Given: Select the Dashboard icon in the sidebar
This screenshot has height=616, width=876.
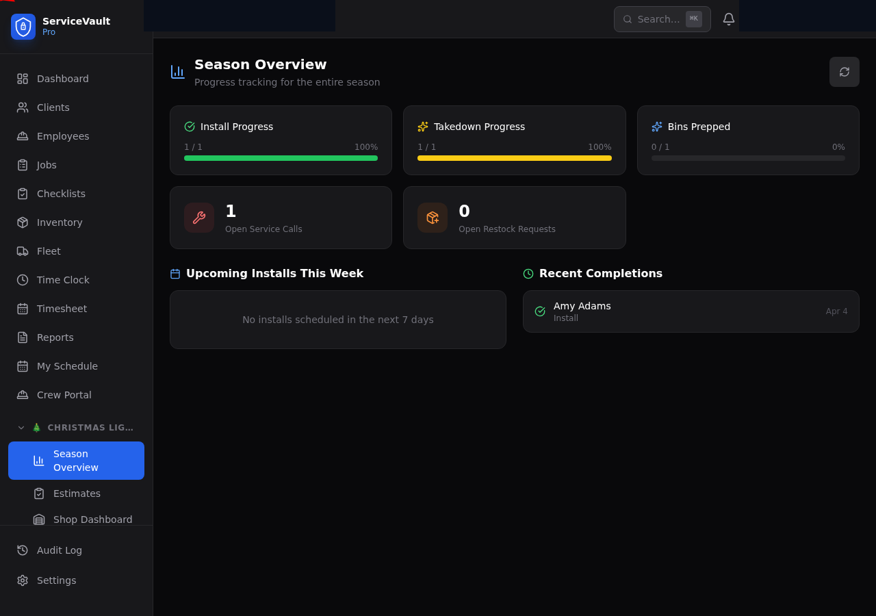Looking at the screenshot, I should coord(21,78).
